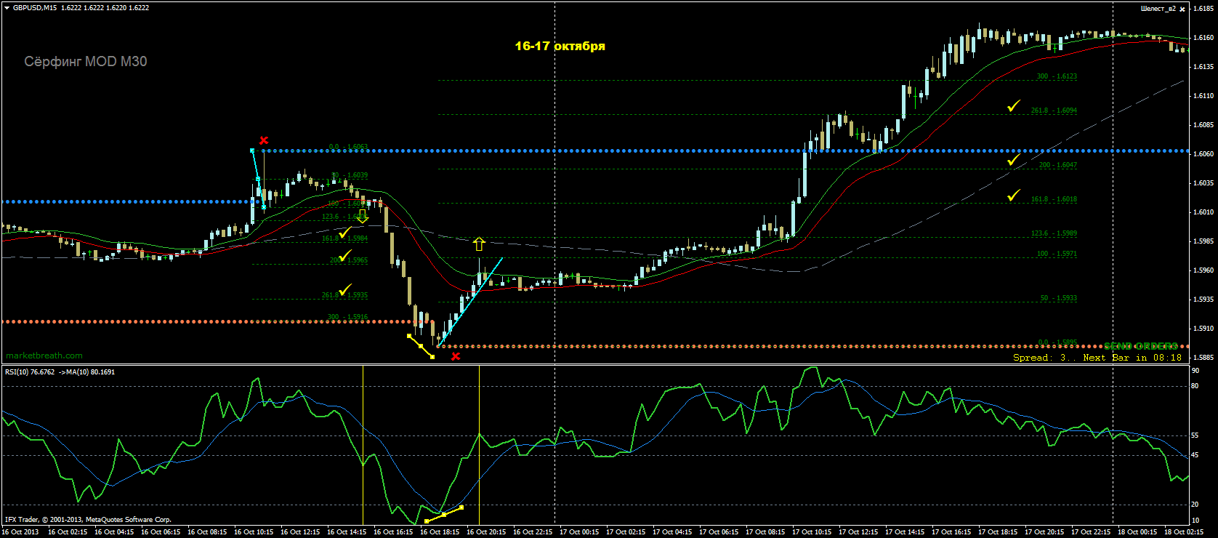Viewport: 1218px width, 538px height.
Task: Click the checkmark beside 261.8 - 1.5935
Action: (345, 290)
